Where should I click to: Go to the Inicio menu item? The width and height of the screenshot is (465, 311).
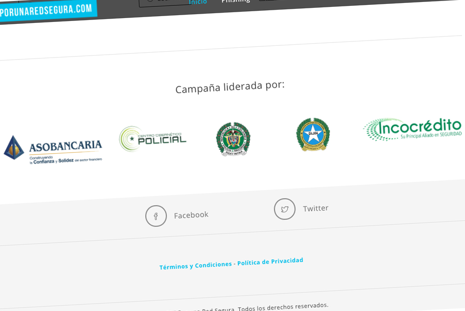[198, 2]
